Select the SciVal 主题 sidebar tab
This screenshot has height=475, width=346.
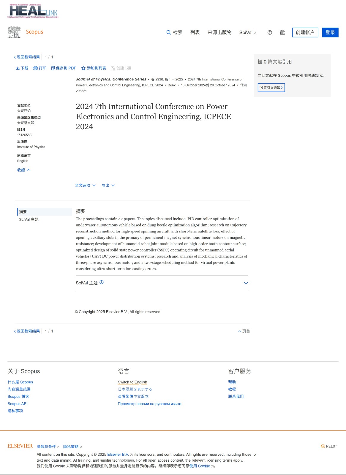click(x=29, y=219)
